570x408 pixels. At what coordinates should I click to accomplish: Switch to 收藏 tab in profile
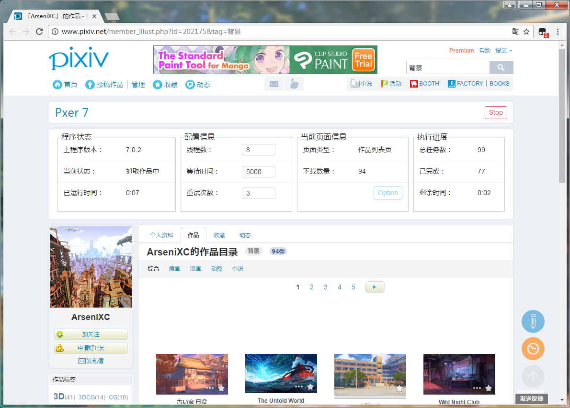(x=219, y=235)
